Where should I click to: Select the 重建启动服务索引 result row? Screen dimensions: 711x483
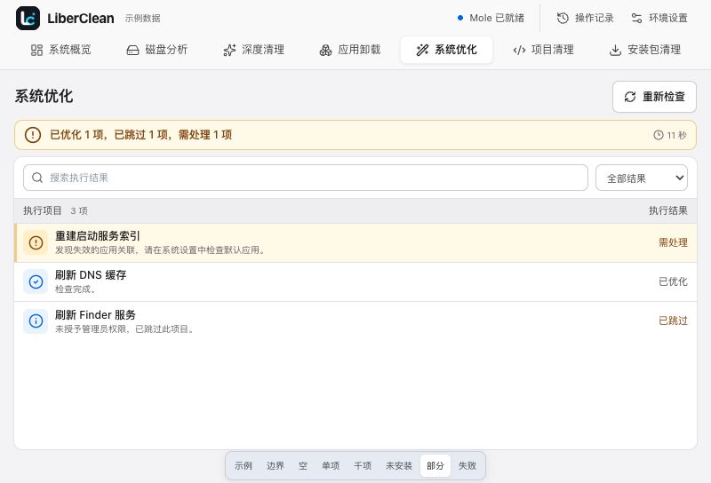tap(355, 242)
